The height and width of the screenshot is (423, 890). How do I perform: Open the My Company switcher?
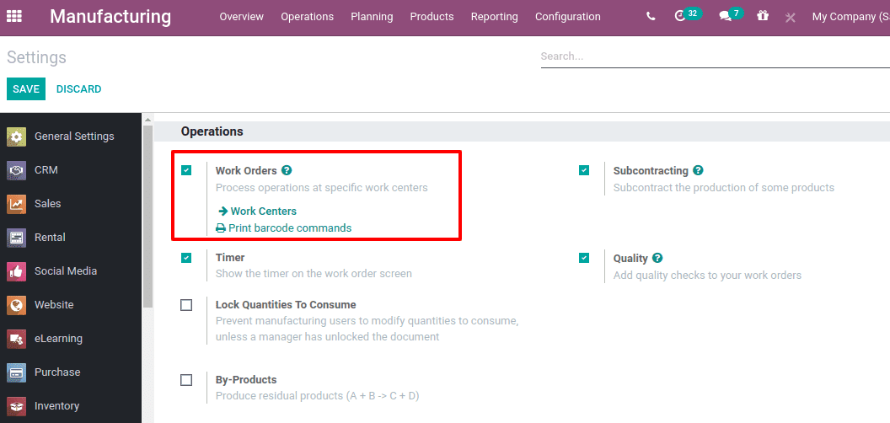coord(851,17)
